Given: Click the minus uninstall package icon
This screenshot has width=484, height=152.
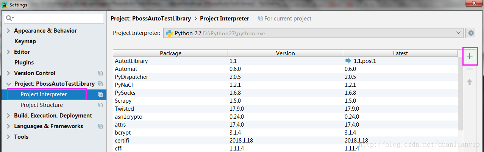Looking at the screenshot, I should coord(470,69).
